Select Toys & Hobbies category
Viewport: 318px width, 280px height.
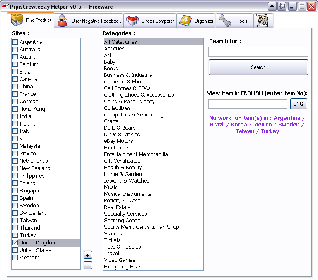point(153,247)
